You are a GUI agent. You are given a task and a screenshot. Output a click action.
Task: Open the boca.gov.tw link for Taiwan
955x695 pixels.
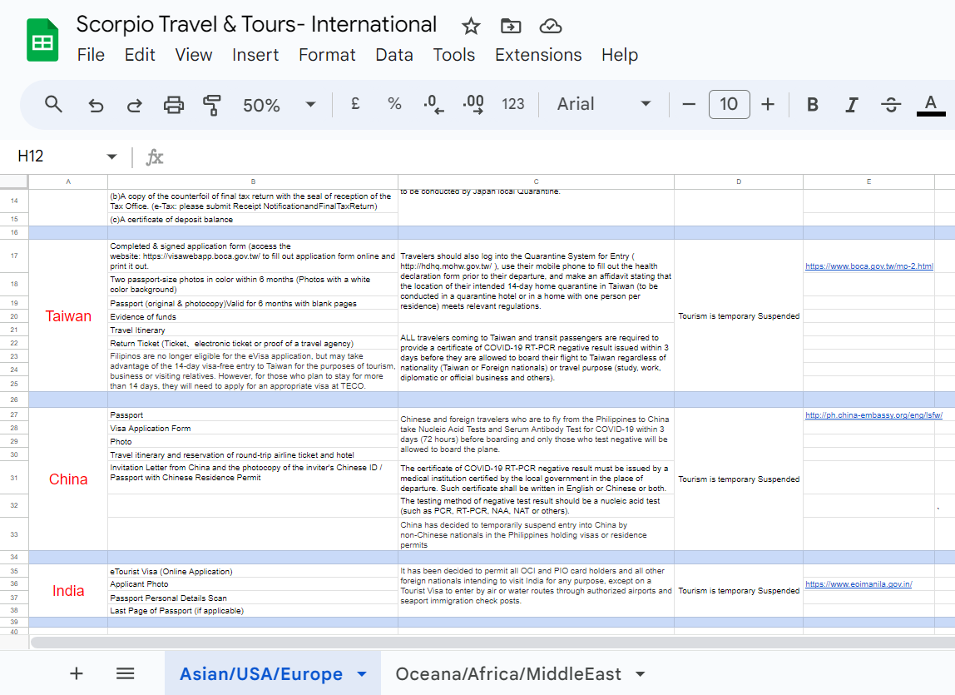(x=869, y=266)
